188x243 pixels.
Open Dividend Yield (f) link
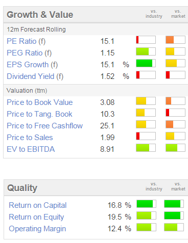pos(35,76)
